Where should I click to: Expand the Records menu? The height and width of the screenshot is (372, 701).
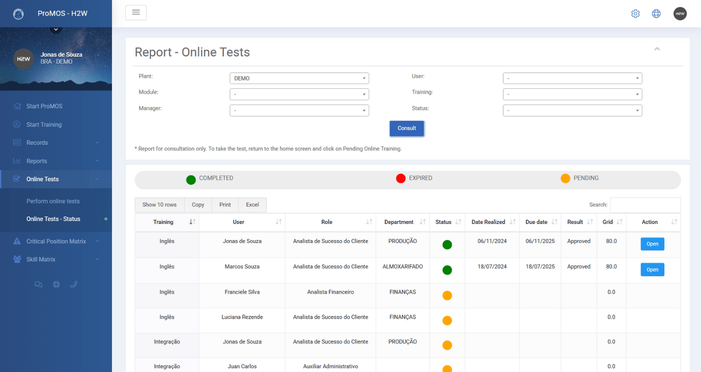(x=56, y=143)
